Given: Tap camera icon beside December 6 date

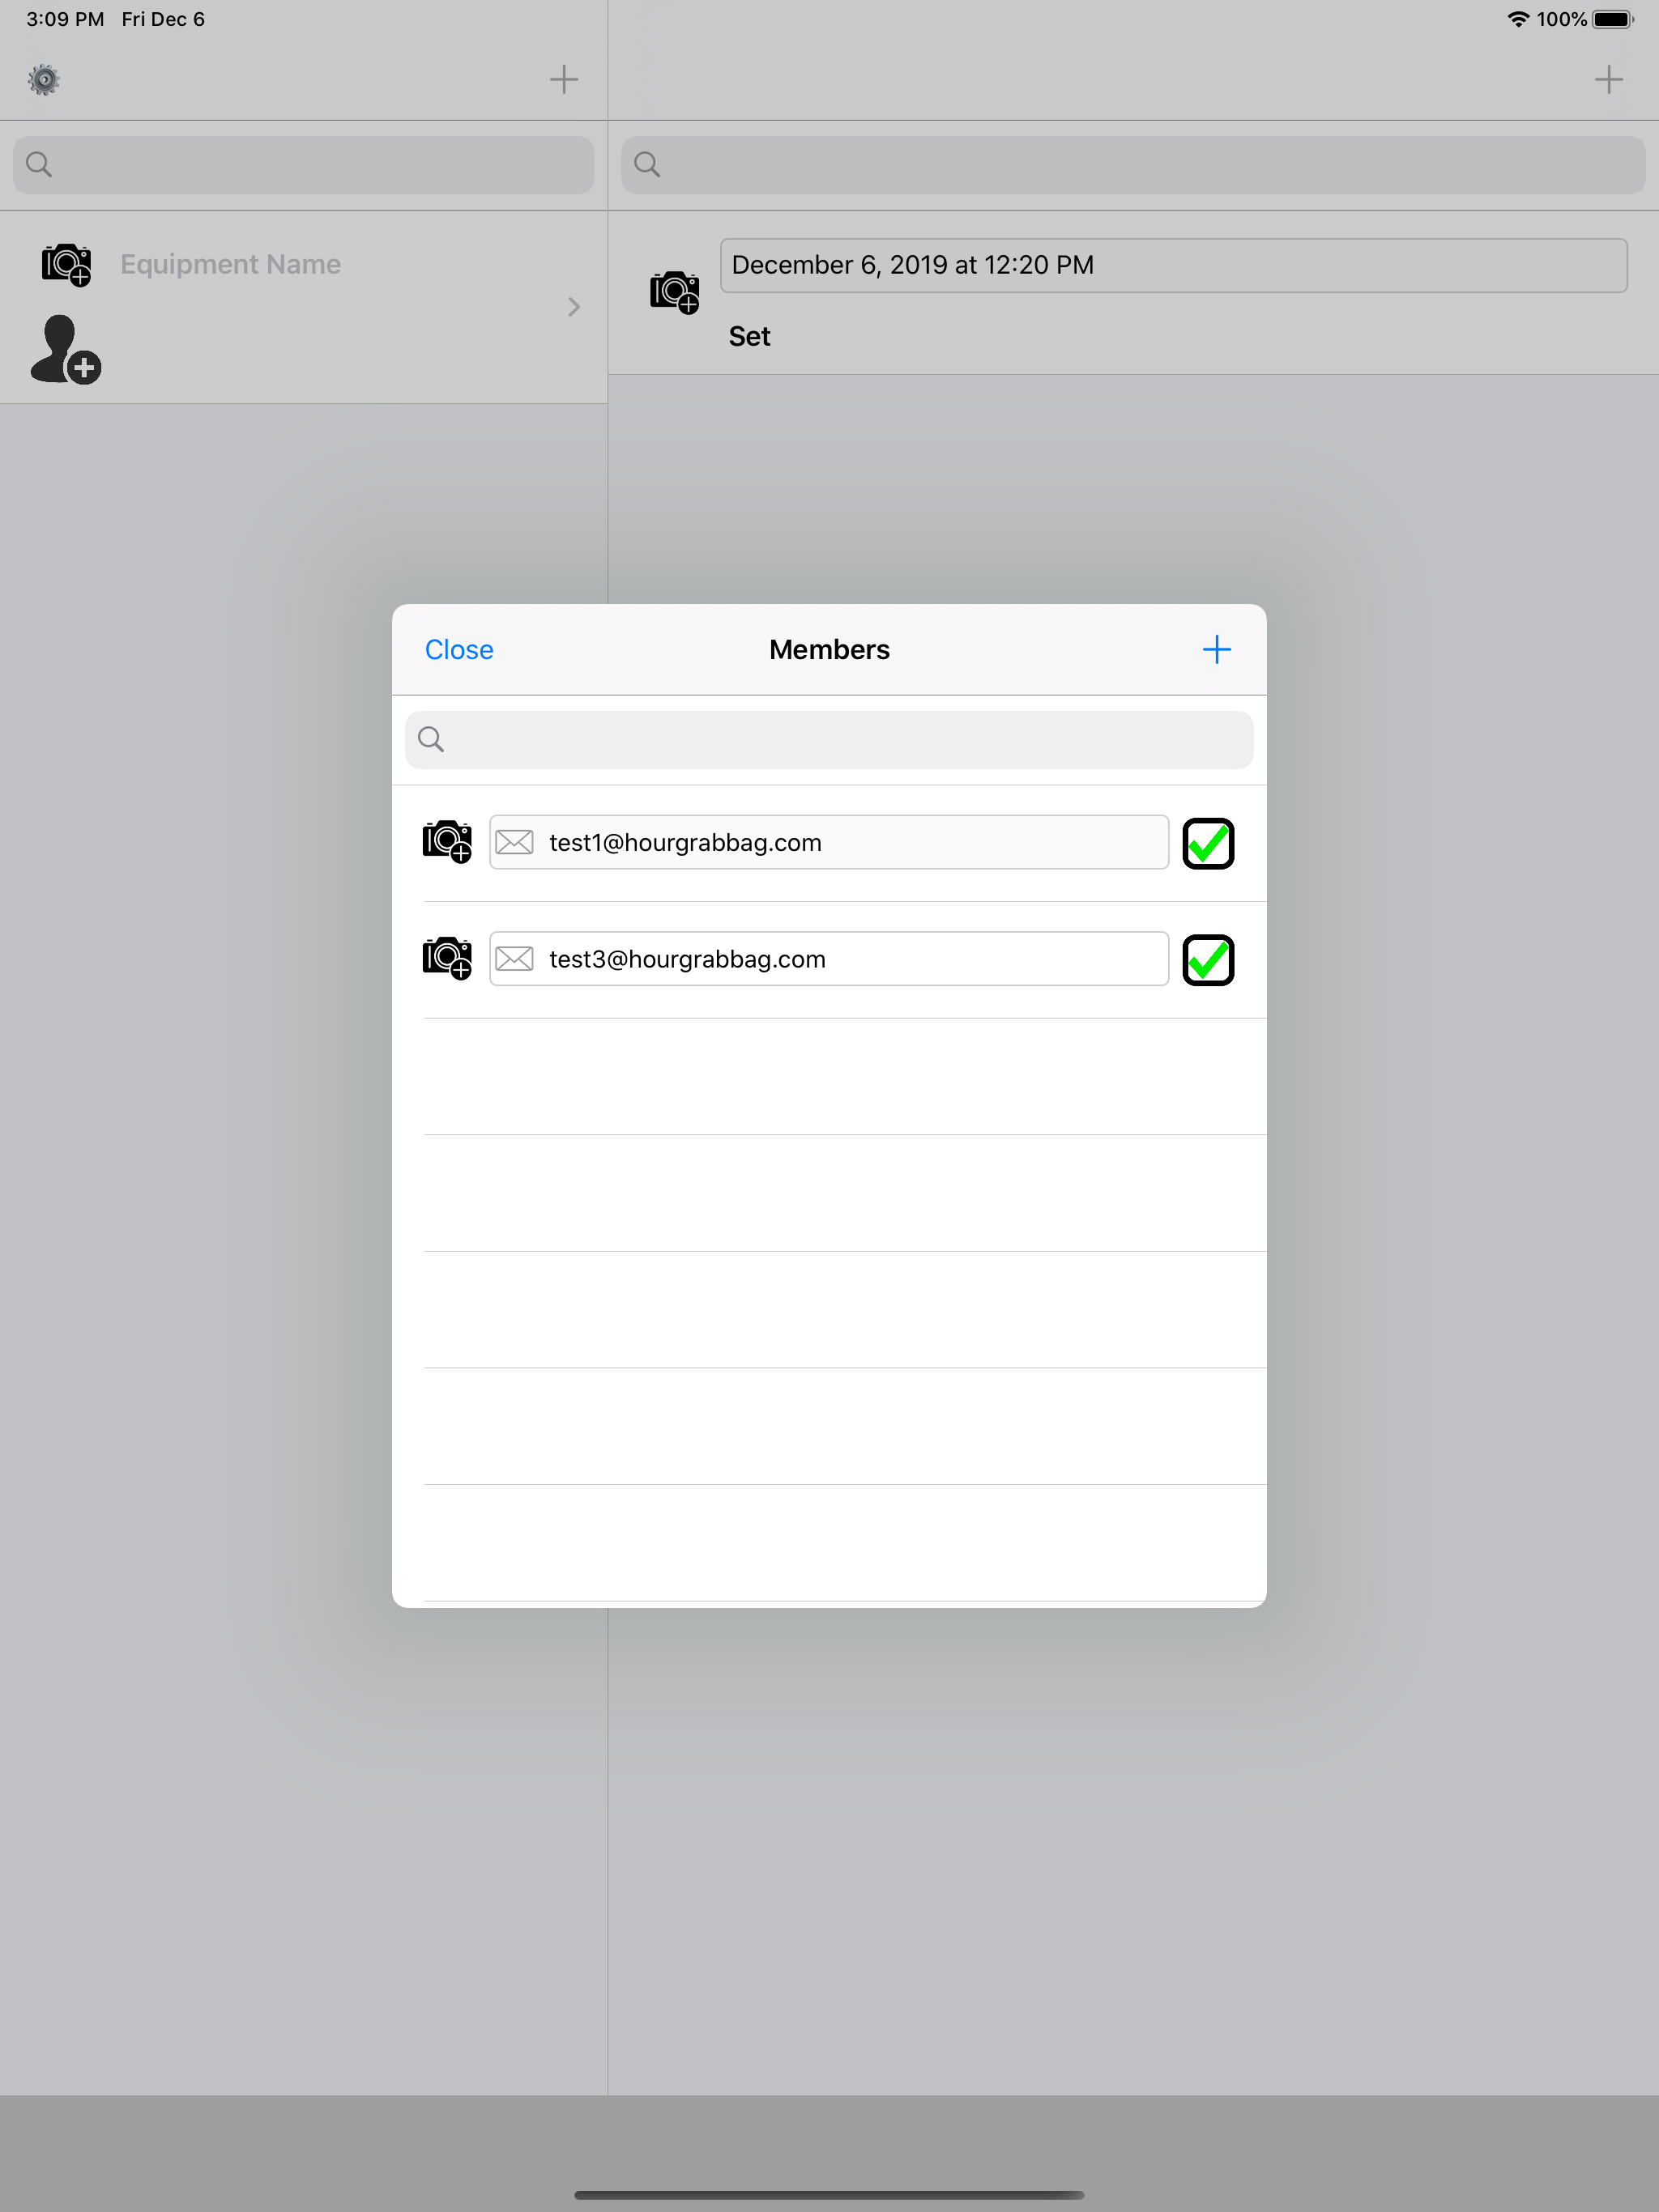Looking at the screenshot, I should [x=676, y=292].
